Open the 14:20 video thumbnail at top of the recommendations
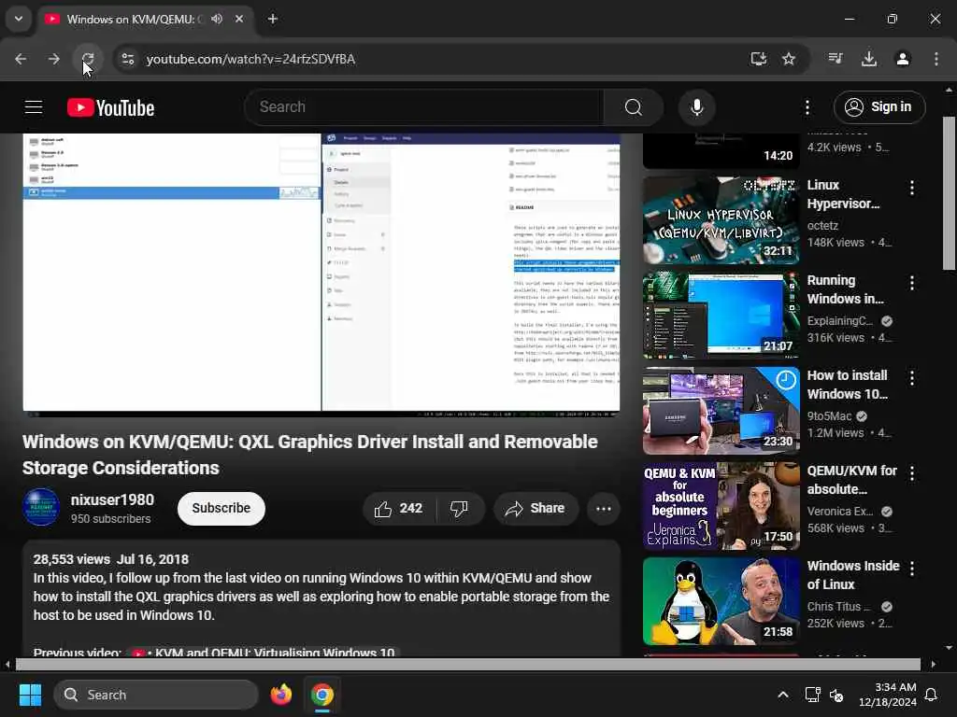 pos(721,150)
